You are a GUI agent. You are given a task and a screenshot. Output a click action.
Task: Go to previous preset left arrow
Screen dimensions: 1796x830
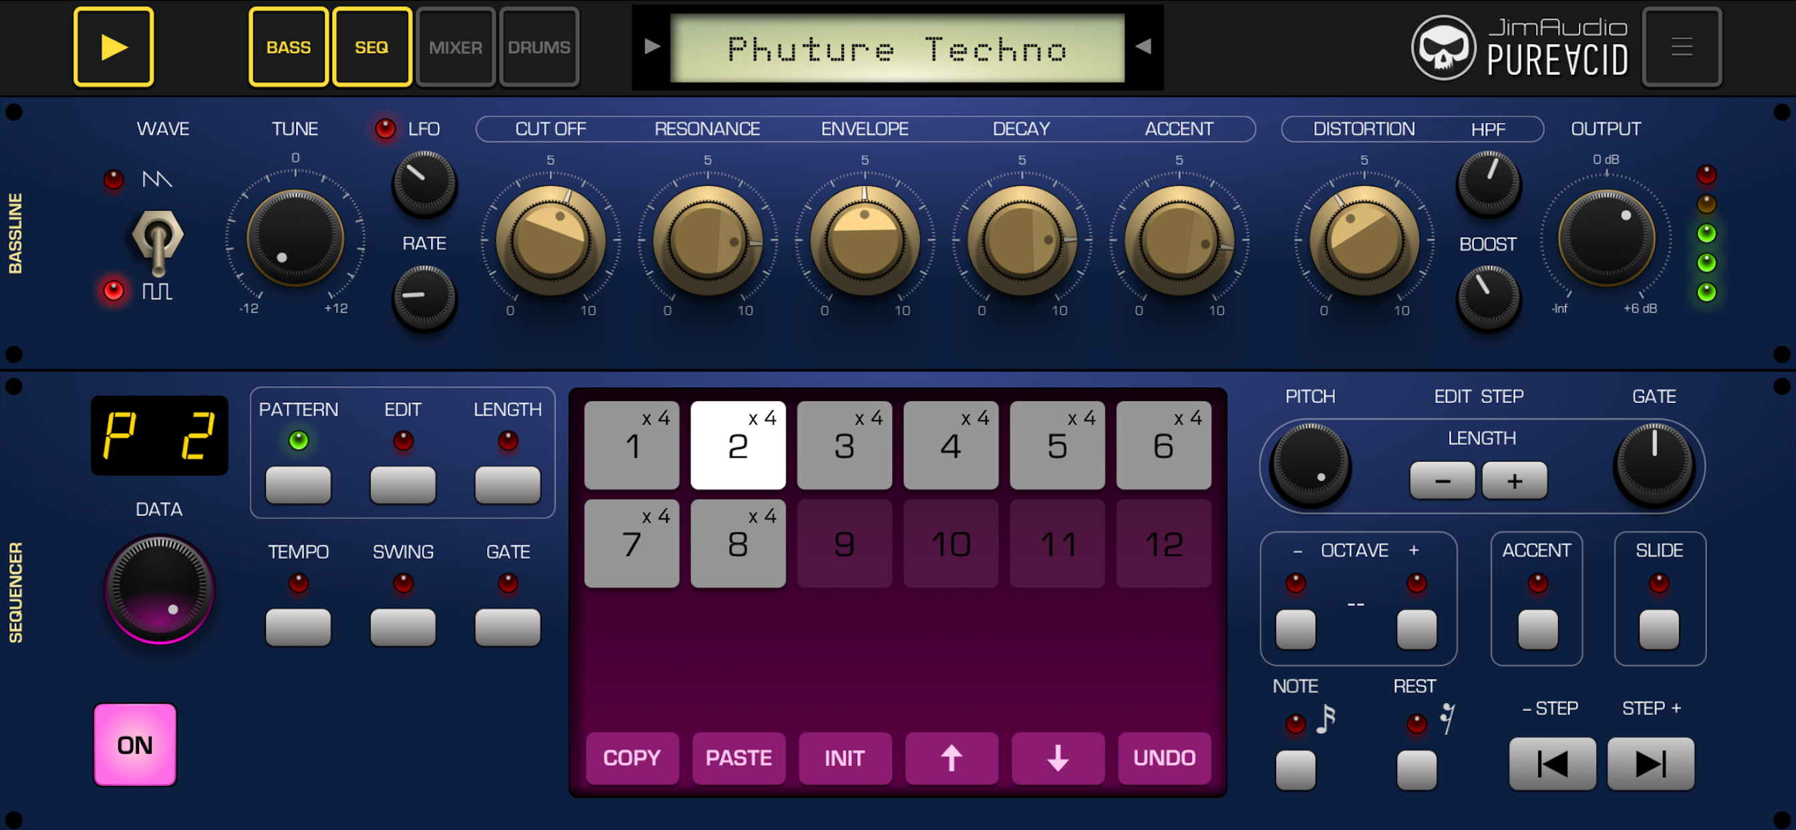coord(652,47)
